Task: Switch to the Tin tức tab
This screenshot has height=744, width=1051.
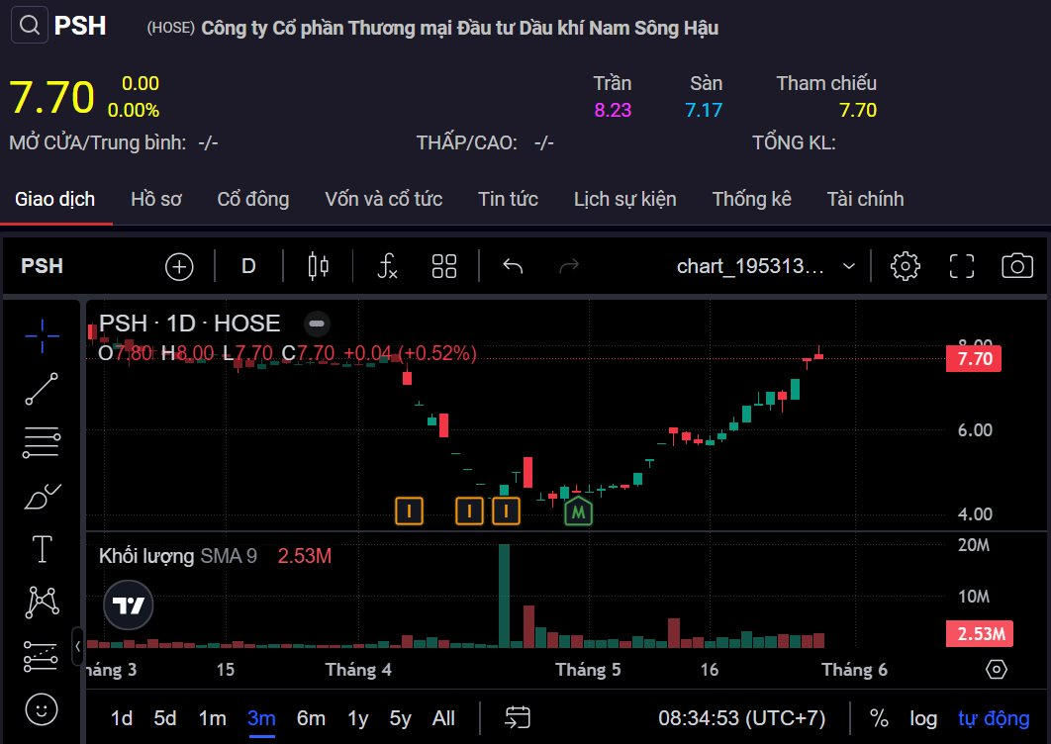Action: tap(508, 199)
